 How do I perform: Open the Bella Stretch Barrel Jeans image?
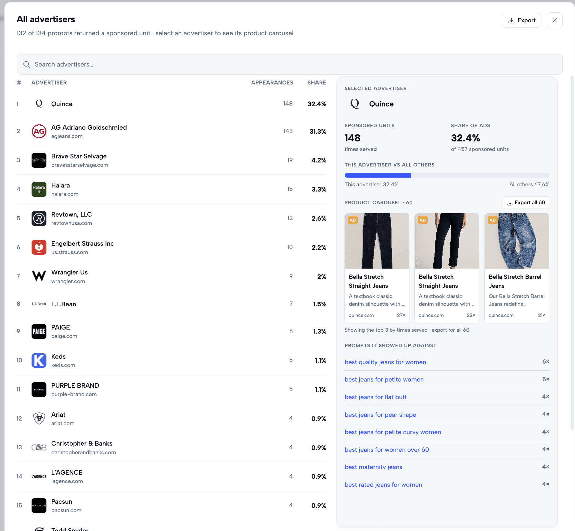click(x=517, y=241)
